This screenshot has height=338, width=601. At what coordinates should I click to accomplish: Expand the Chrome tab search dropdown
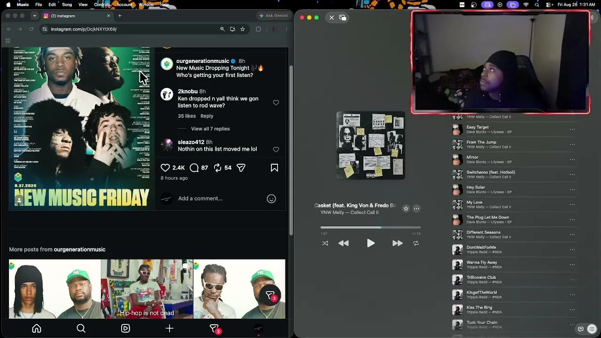point(34,15)
